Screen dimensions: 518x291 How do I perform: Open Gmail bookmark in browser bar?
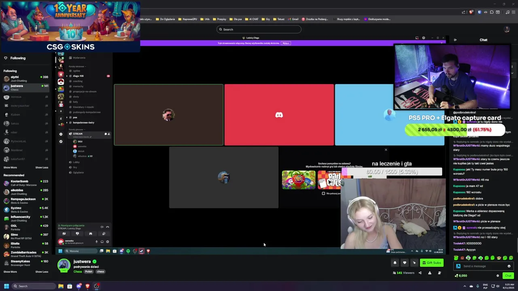coord(293,19)
